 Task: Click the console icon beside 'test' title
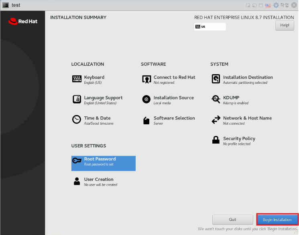click(x=6, y=5)
